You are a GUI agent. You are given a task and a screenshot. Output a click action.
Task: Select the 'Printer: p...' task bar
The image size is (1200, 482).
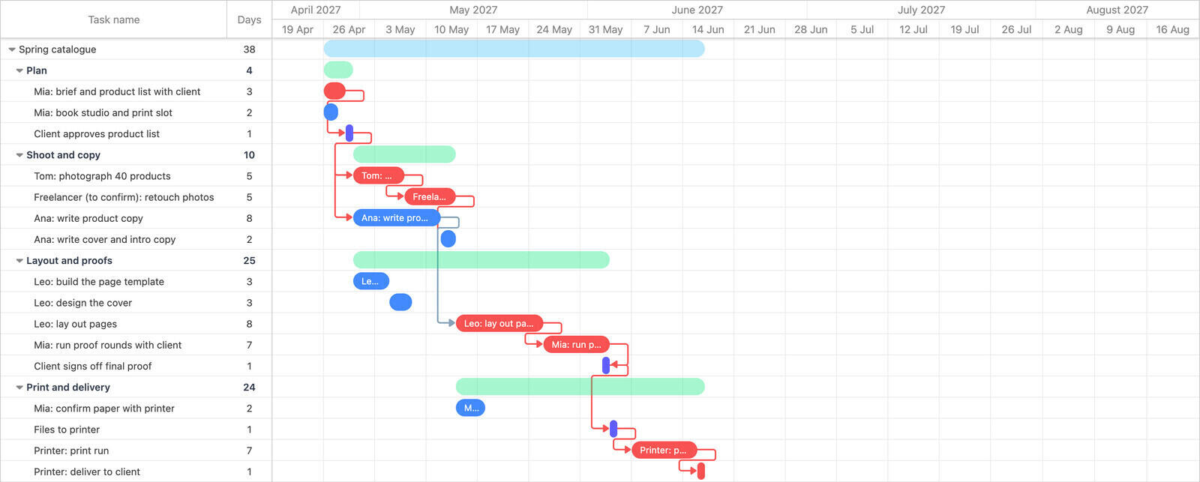click(x=664, y=451)
